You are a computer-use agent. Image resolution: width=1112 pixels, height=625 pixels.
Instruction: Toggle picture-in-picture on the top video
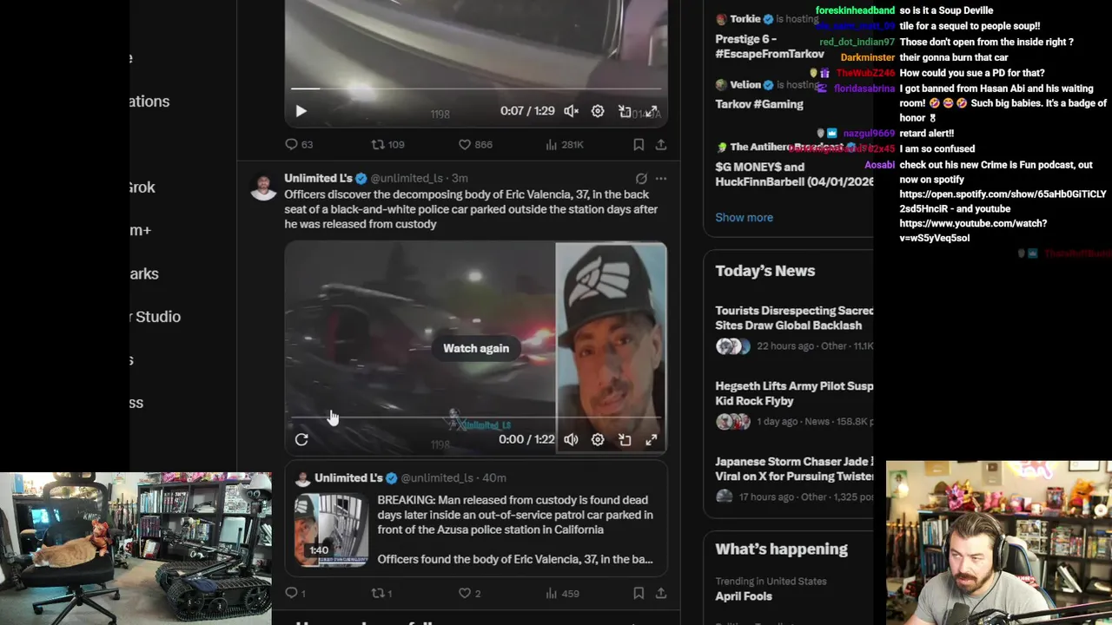pyautogui.click(x=625, y=111)
